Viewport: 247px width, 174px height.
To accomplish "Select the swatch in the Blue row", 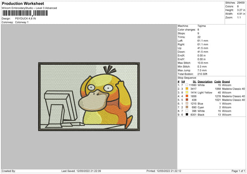I will (x=187, y=103).
